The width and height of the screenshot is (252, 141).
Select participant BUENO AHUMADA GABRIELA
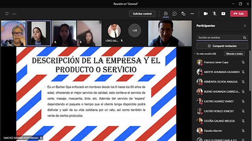[220, 91]
